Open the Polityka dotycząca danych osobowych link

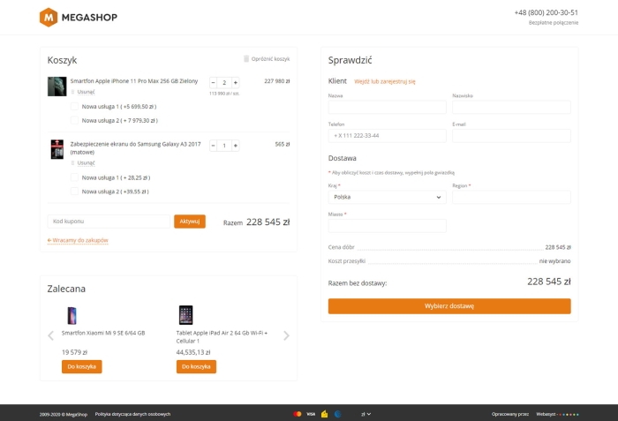click(132, 414)
